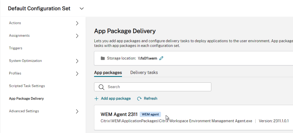This screenshot has height=133, width=293.
Task: Open the Default Configuration Set dropdown
Action: click(x=82, y=9)
